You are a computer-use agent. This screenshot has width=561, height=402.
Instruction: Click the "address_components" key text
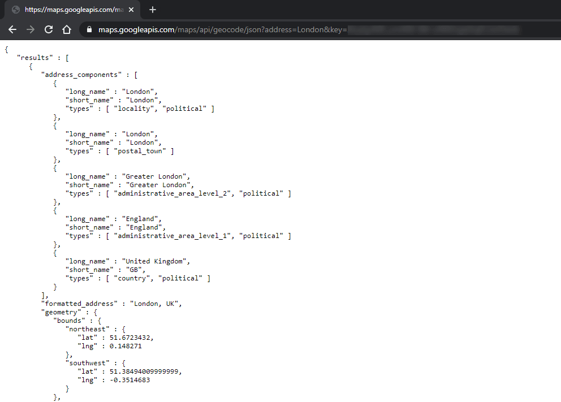(81, 75)
